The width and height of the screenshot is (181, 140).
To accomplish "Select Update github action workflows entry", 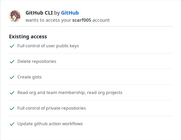I will click(50, 124).
